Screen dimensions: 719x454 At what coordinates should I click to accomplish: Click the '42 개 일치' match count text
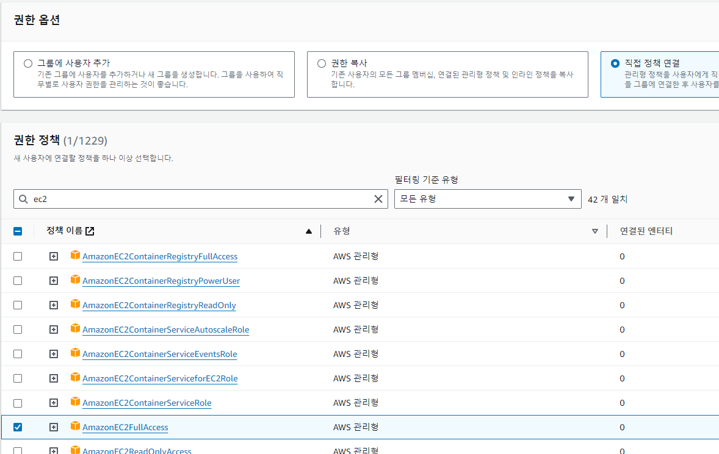pyautogui.click(x=607, y=200)
